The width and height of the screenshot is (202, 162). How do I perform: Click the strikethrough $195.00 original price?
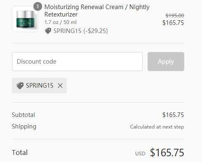tap(175, 15)
